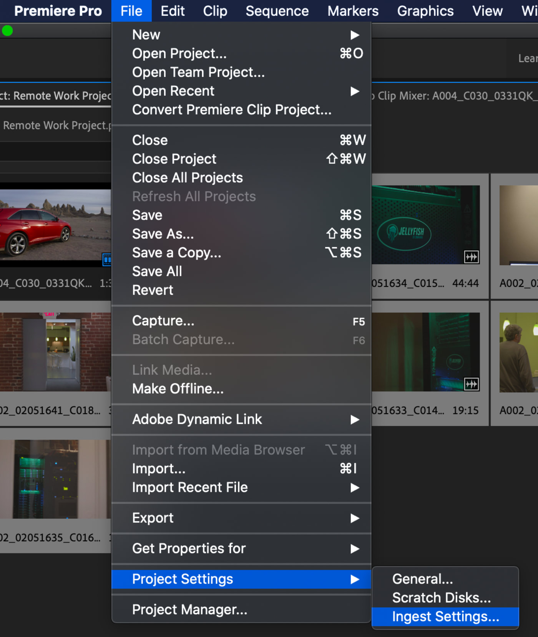Screen dimensions: 538x637
Task: Expand the New submenu
Action: [x=241, y=35]
